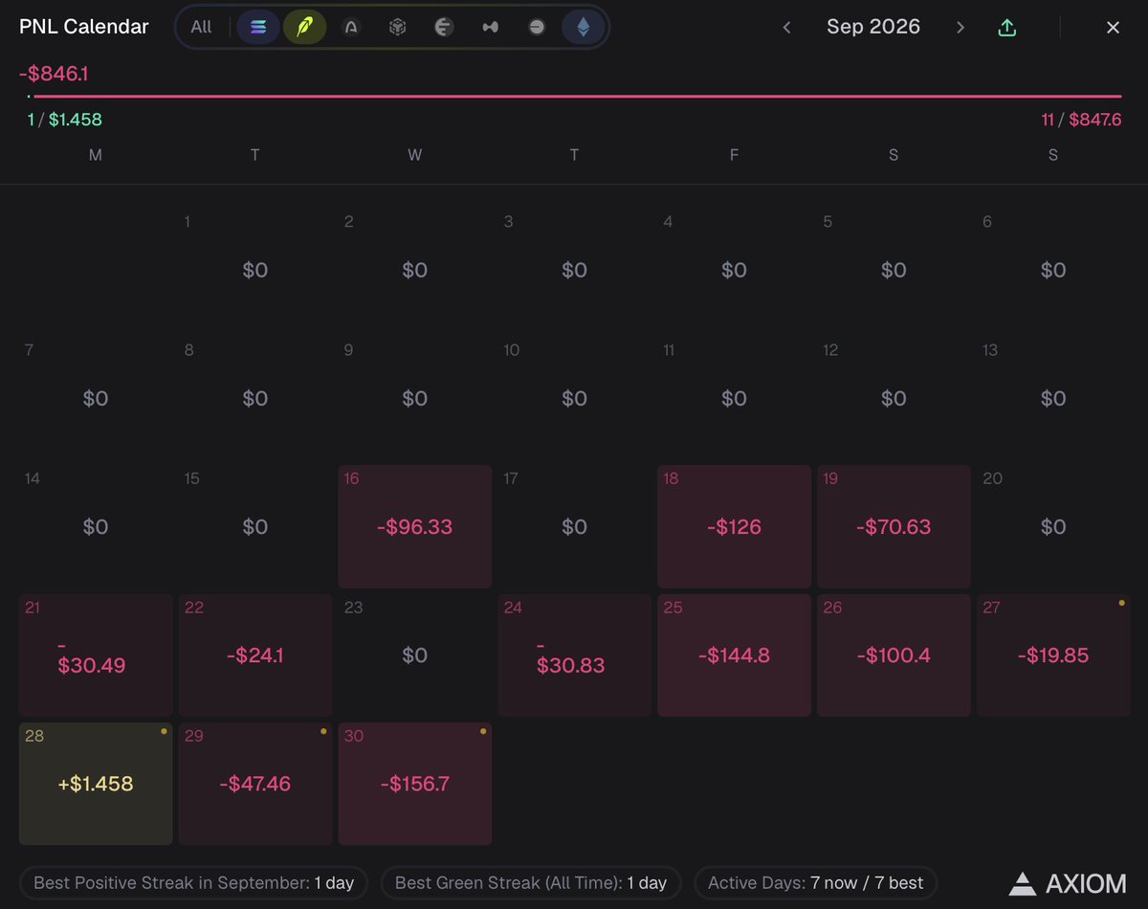Select September 1 day with $0

(255, 270)
